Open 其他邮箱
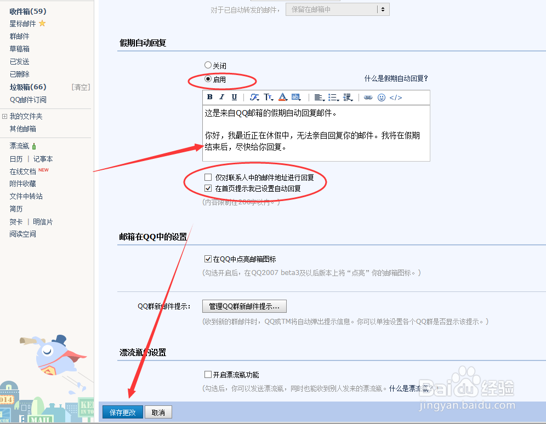 [22, 129]
